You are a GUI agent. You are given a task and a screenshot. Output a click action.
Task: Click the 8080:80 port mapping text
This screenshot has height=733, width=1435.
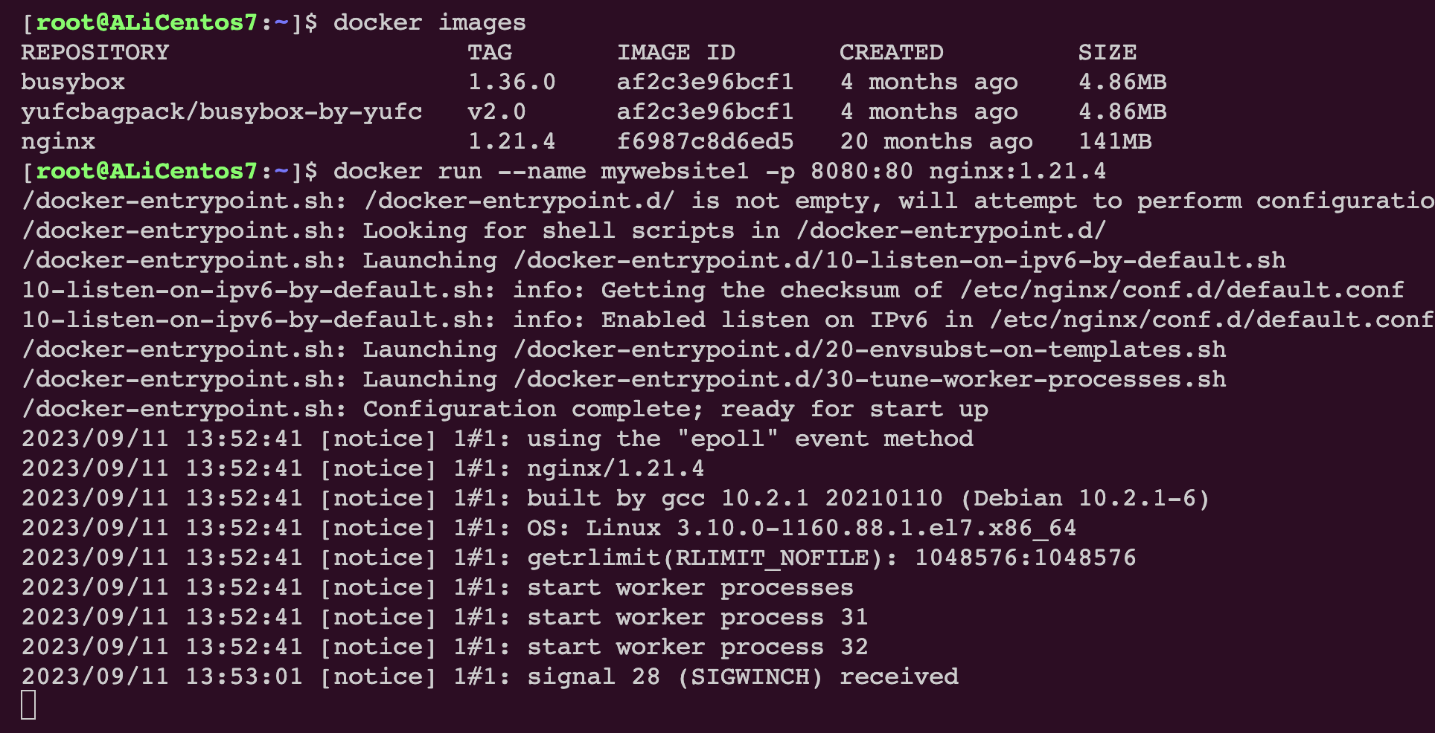tap(861, 172)
